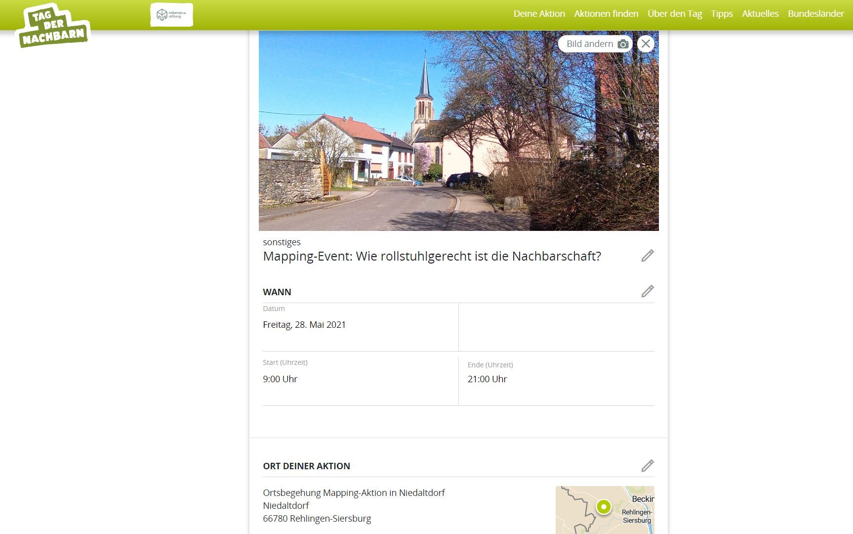Navigate to Bundesländer
The image size is (853, 534).
tap(816, 14)
